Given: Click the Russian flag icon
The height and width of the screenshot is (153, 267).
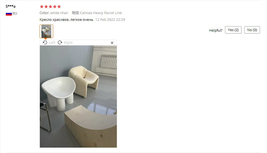Looking at the screenshot, I should (9, 13).
